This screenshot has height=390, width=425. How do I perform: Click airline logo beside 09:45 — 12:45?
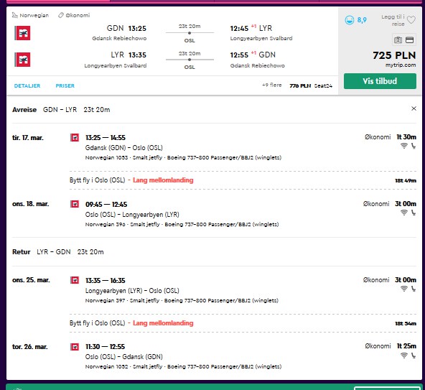pos(75,204)
